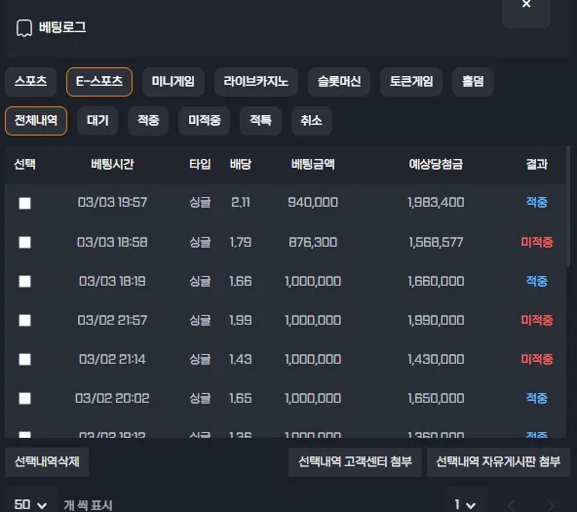Open the 50 items-per-page dropdown
This screenshot has height=512, width=577.
[x=31, y=504]
